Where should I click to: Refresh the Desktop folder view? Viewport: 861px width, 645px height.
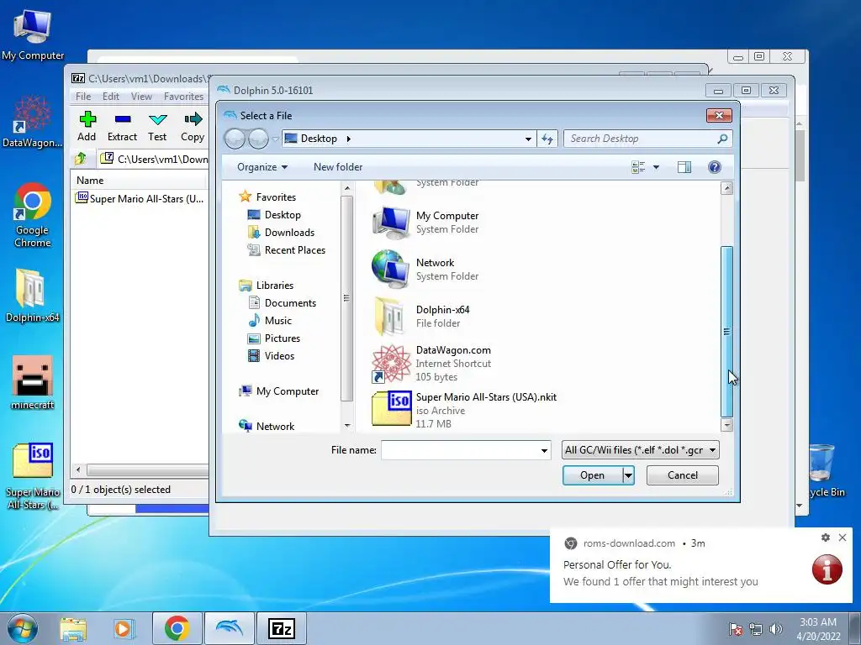(x=547, y=139)
